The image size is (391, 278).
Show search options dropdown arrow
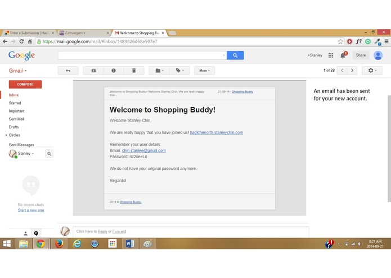point(224,55)
